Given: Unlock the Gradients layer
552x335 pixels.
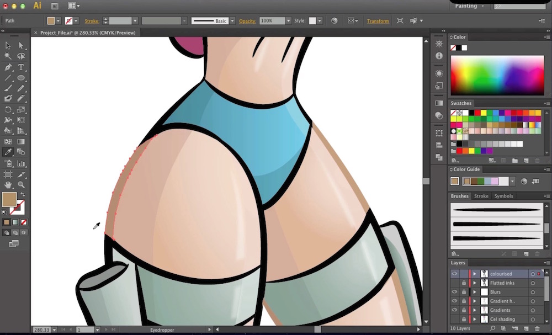Looking at the screenshot, I should coord(464,310).
